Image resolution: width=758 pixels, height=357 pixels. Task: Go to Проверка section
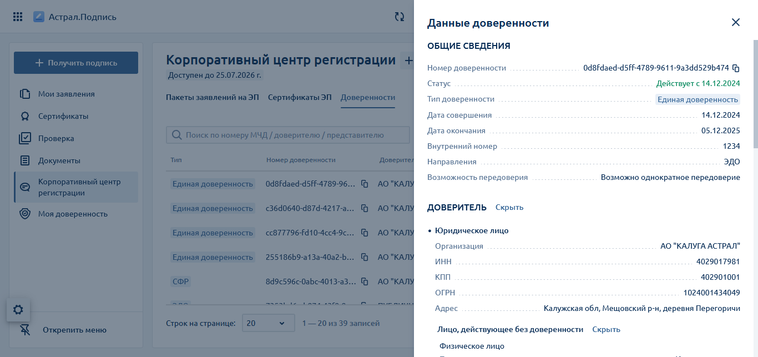point(76,138)
